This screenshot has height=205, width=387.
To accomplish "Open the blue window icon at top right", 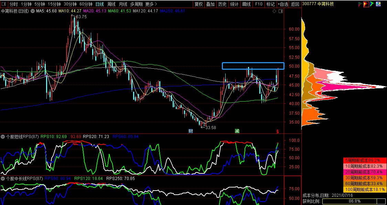I will point(378,4).
